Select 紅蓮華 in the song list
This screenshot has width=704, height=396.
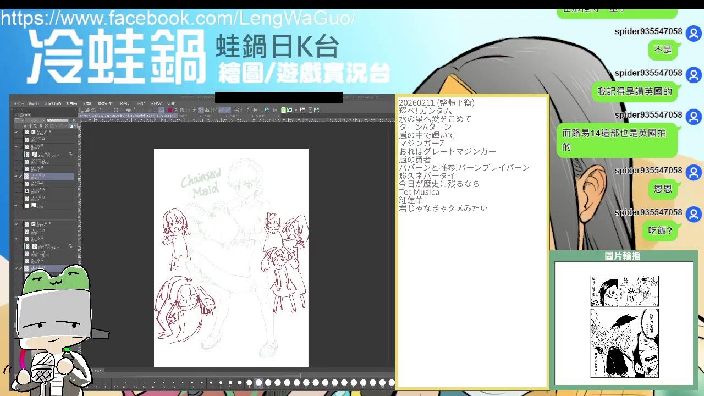[x=411, y=200]
